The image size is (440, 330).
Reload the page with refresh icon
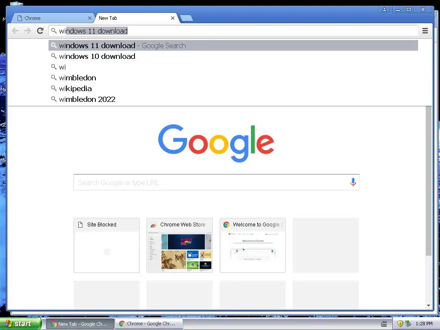[x=40, y=31]
